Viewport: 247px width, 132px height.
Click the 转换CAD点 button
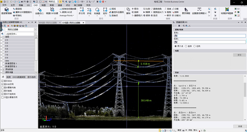click(x=66, y=12)
